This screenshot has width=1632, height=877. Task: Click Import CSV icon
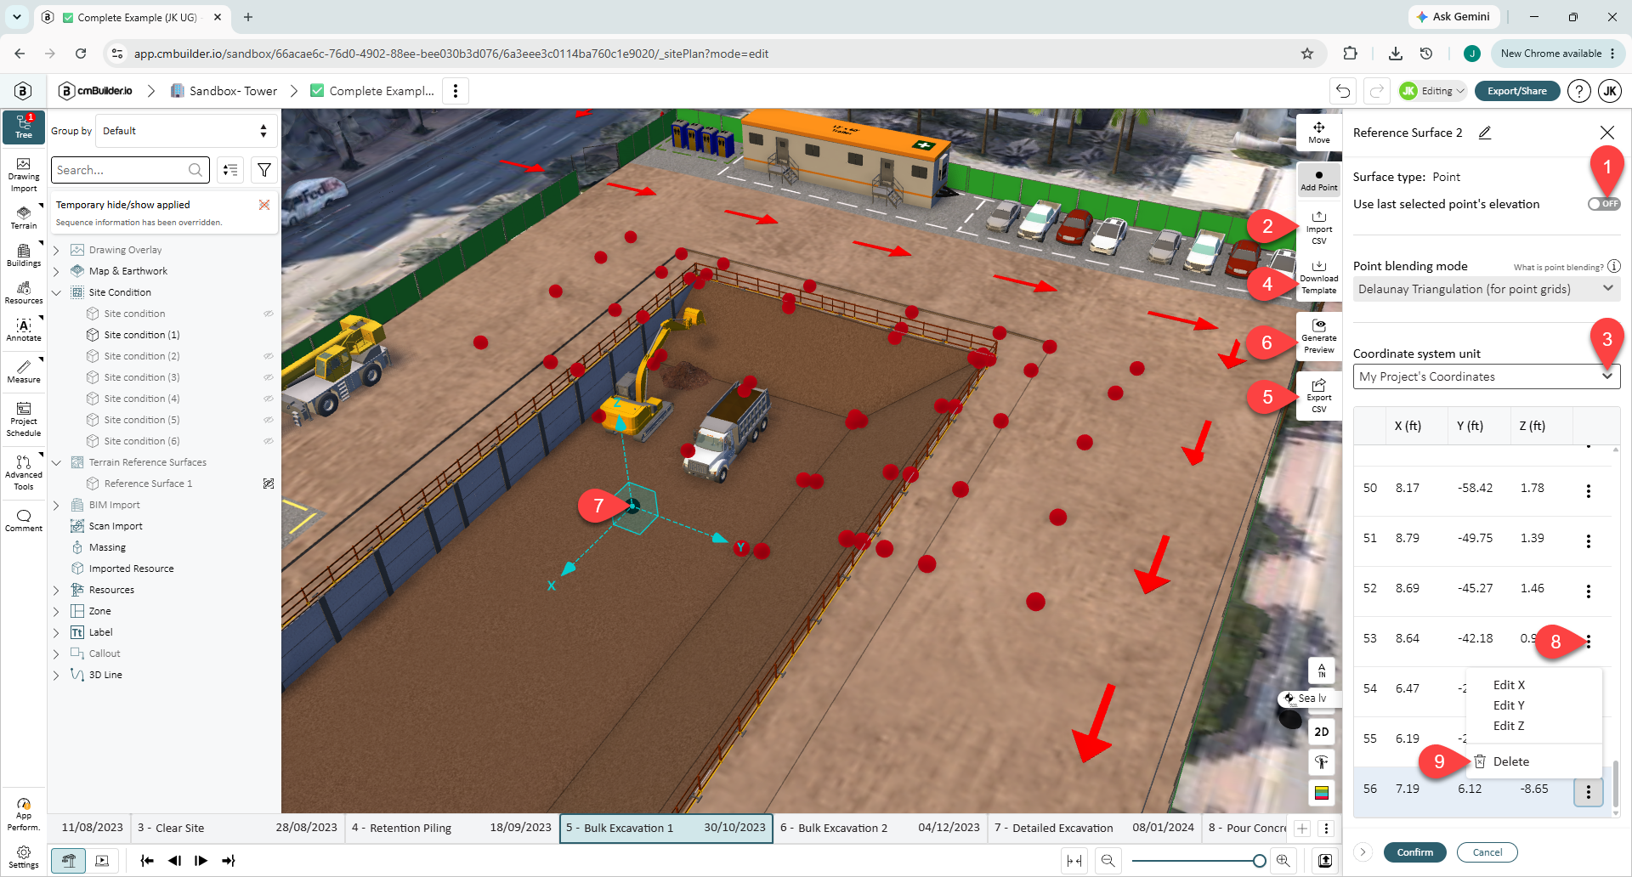tap(1319, 228)
